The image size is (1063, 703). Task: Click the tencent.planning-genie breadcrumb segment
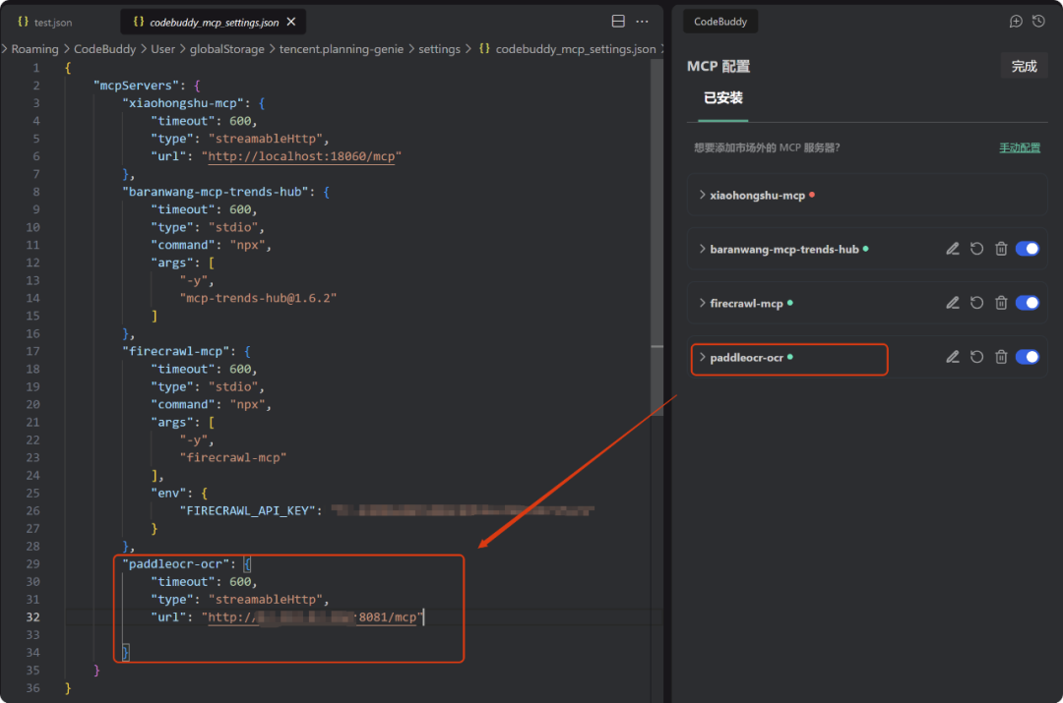click(x=341, y=49)
